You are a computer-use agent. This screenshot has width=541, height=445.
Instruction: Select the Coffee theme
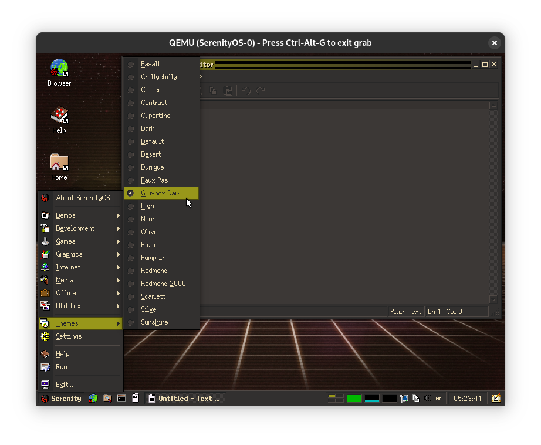click(161, 90)
